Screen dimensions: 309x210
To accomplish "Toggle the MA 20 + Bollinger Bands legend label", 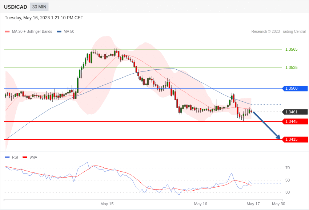I will point(32,32).
